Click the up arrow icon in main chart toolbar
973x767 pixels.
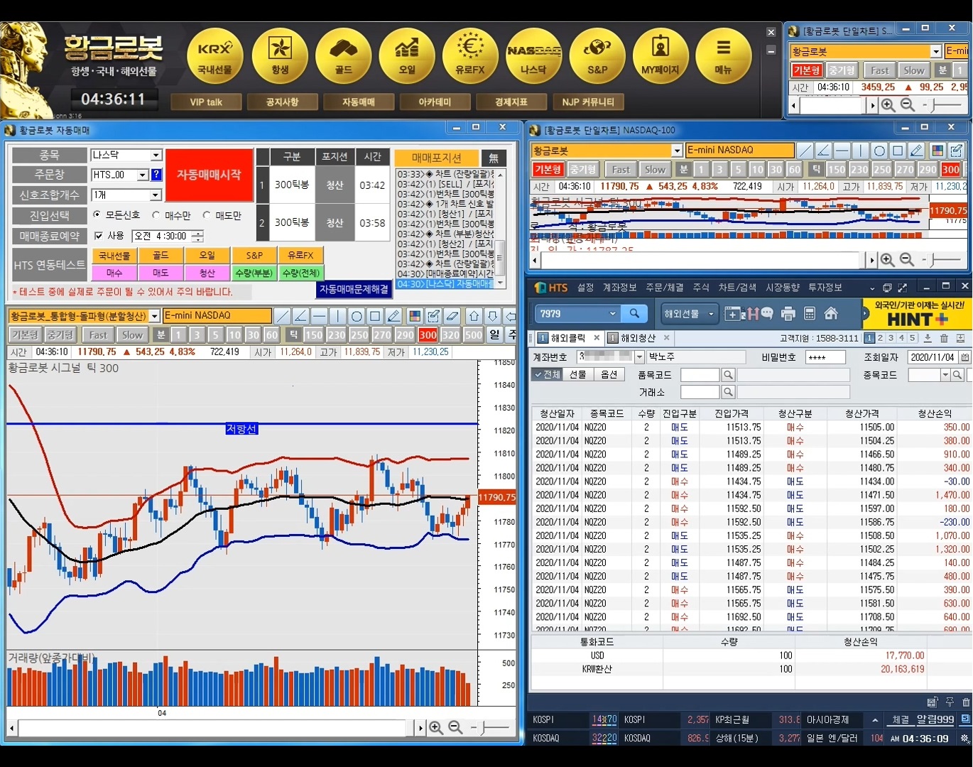[x=474, y=316]
